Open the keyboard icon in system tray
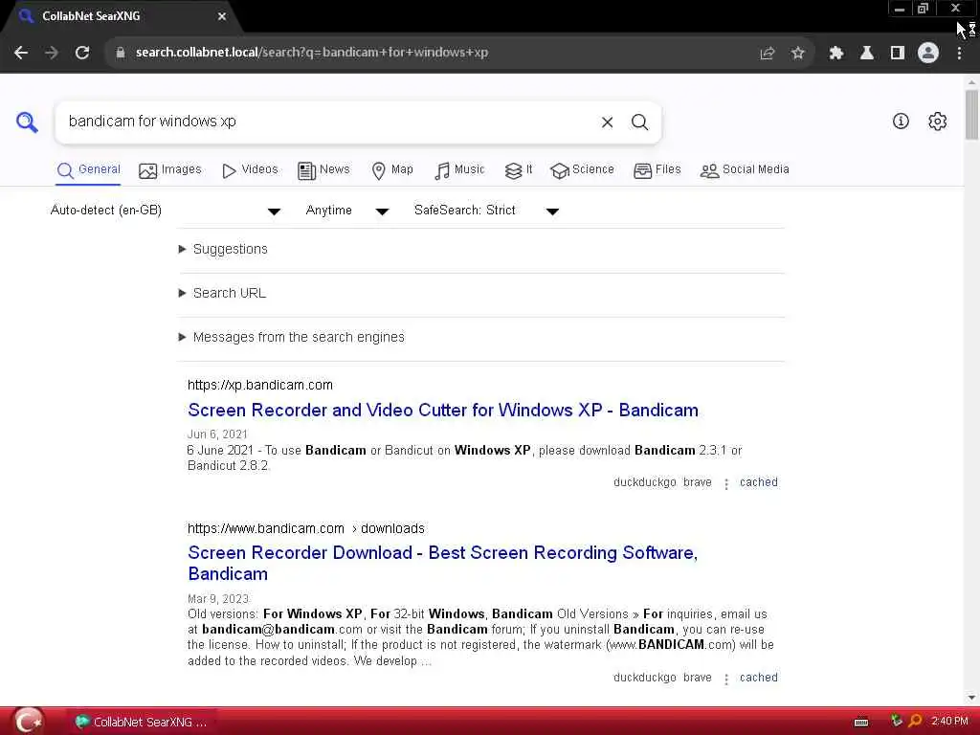 pyautogui.click(x=861, y=722)
